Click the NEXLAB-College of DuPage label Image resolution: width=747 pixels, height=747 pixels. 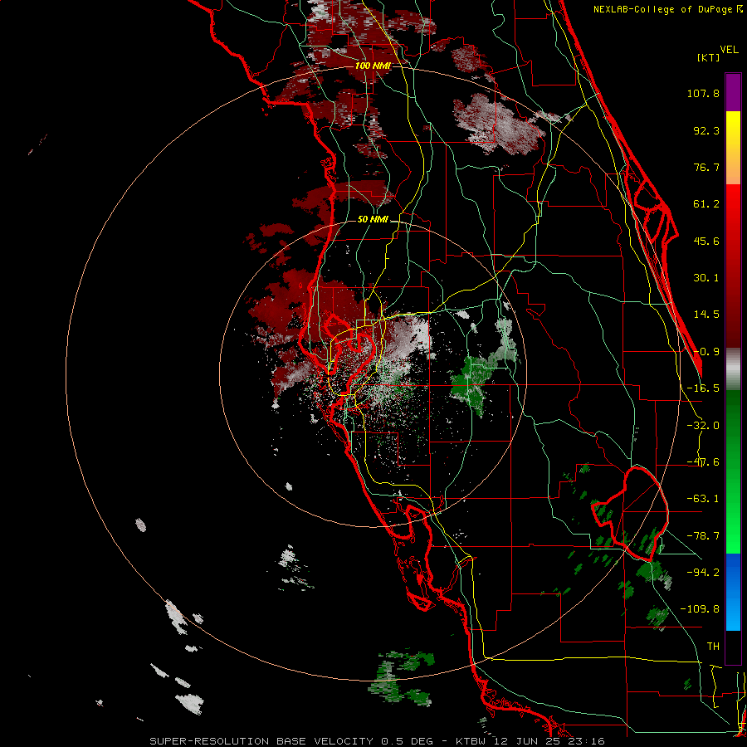[664, 9]
